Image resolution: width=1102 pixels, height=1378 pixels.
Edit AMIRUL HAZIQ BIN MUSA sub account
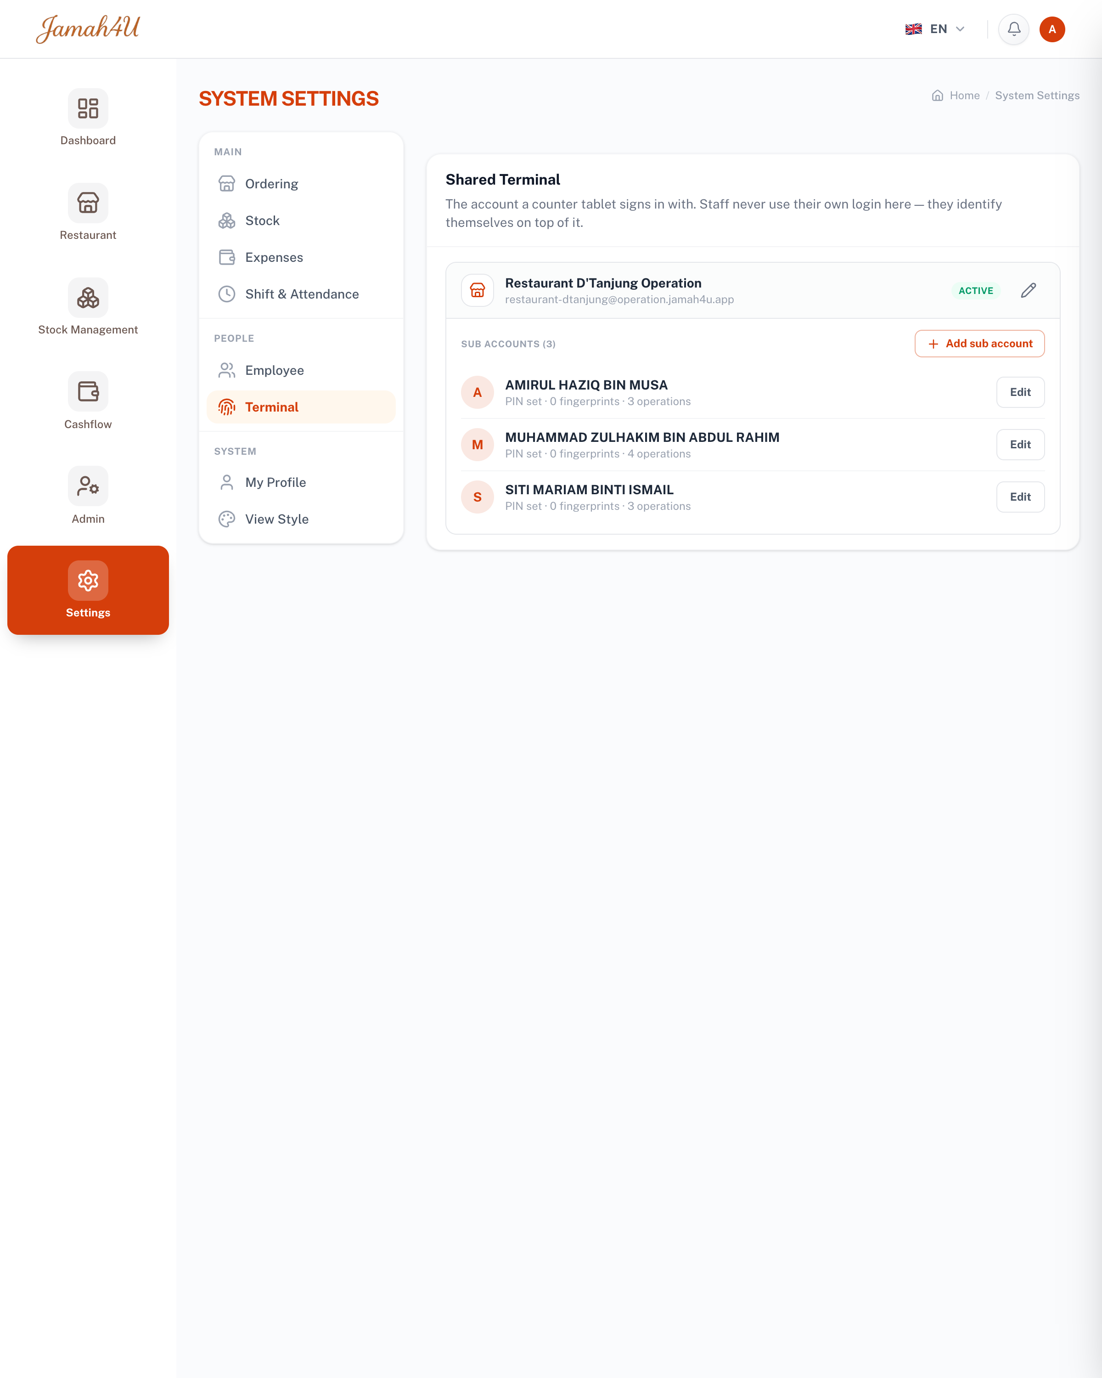1020,392
